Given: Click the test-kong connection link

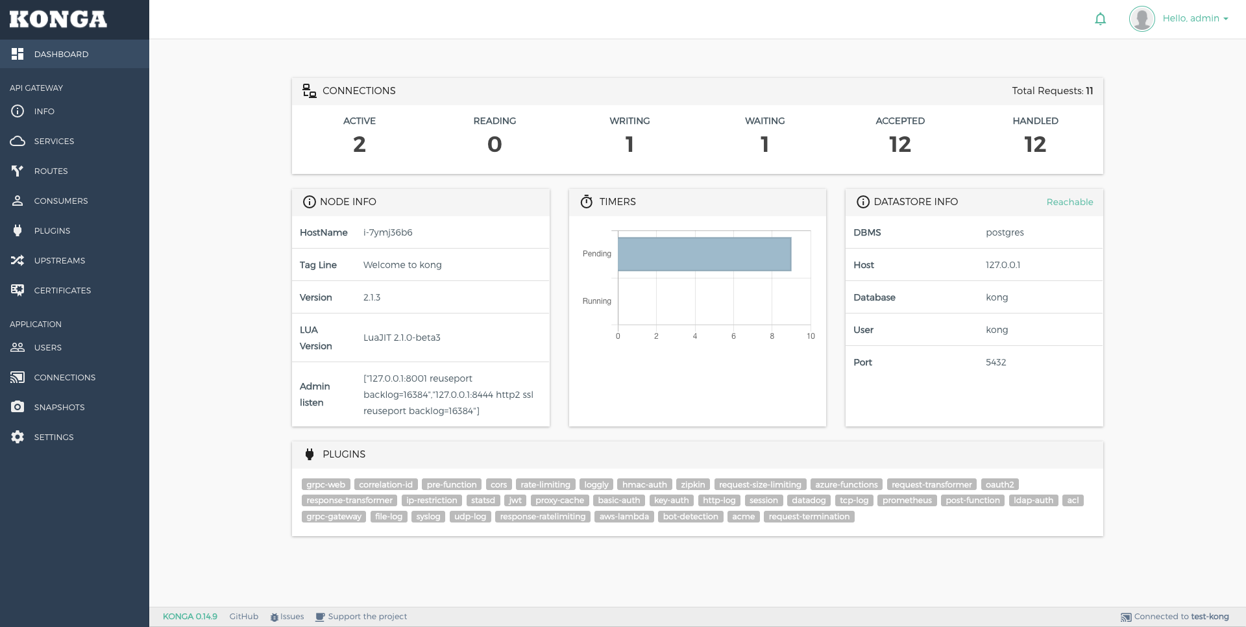Looking at the screenshot, I should 1210,617.
